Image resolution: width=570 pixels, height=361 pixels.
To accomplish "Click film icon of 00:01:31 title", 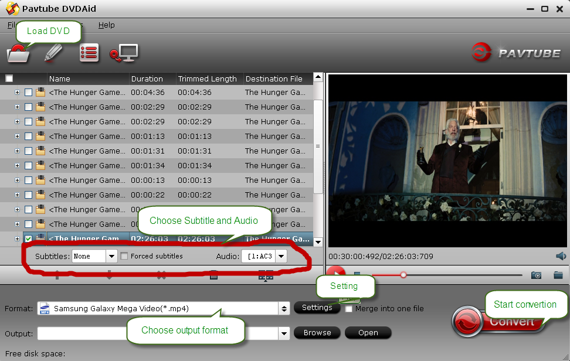I will pyautogui.click(x=40, y=151).
